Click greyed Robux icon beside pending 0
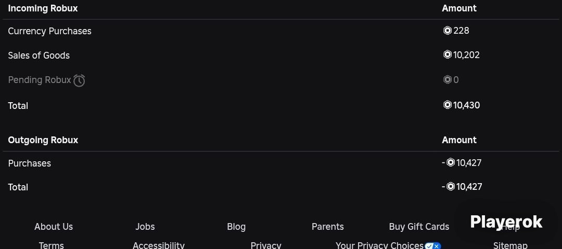This screenshot has width=562, height=249. click(x=448, y=79)
